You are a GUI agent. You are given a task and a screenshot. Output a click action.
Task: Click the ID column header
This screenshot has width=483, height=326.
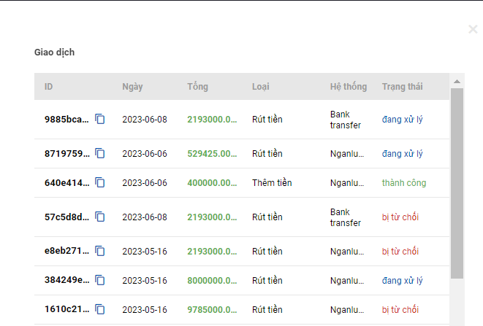pos(49,87)
